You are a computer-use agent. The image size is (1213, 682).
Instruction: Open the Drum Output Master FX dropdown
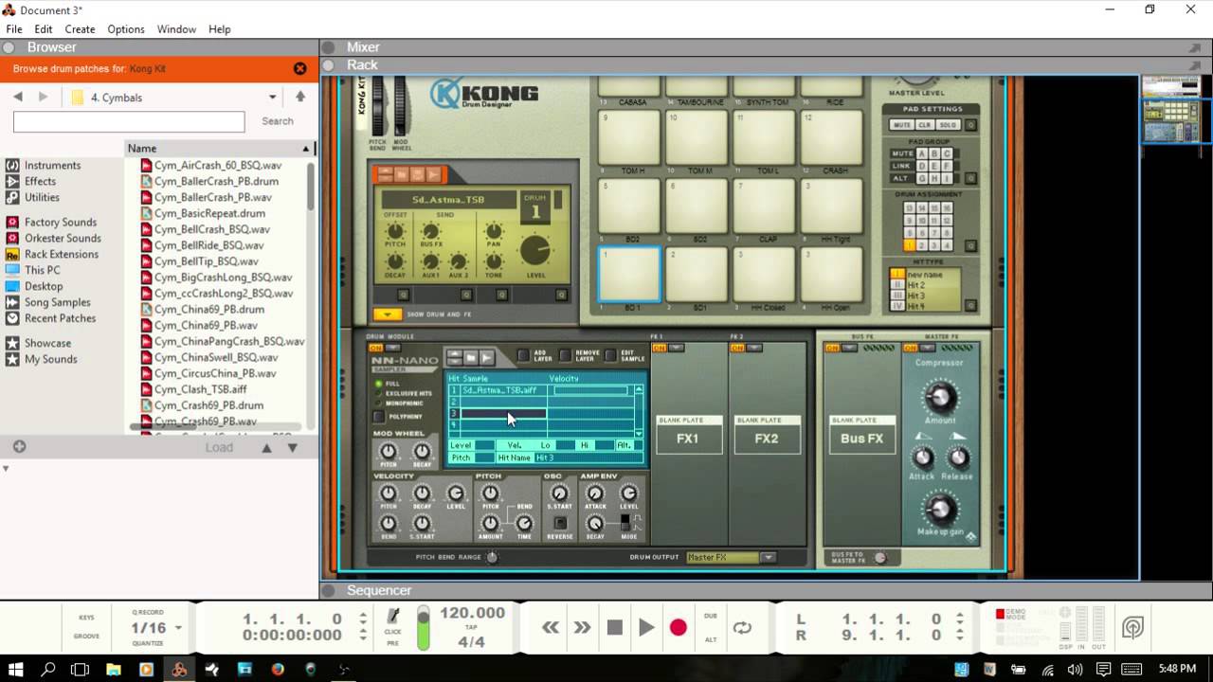769,557
